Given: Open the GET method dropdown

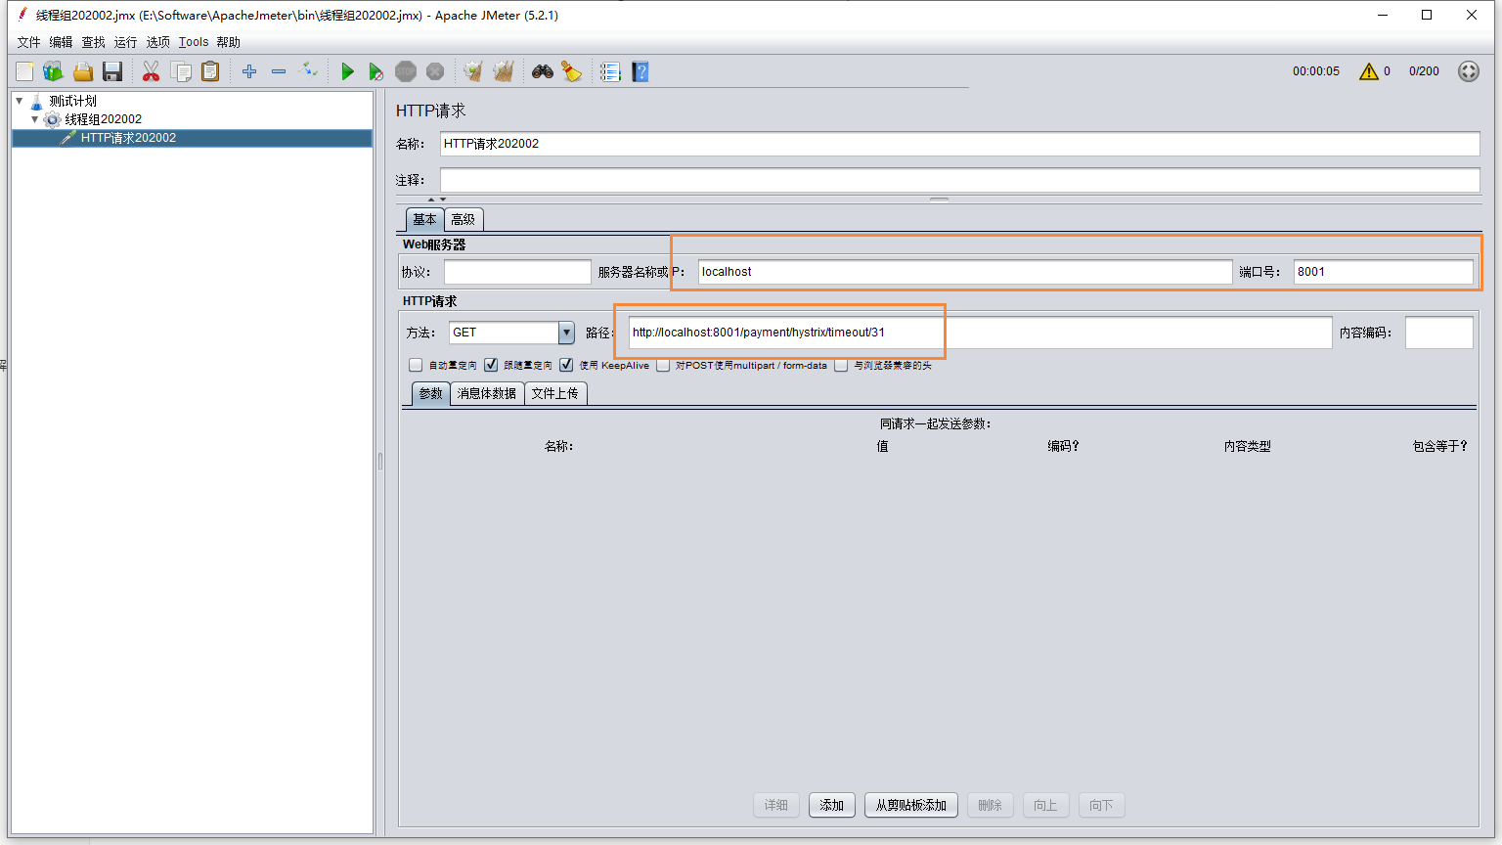Looking at the screenshot, I should click(x=566, y=333).
